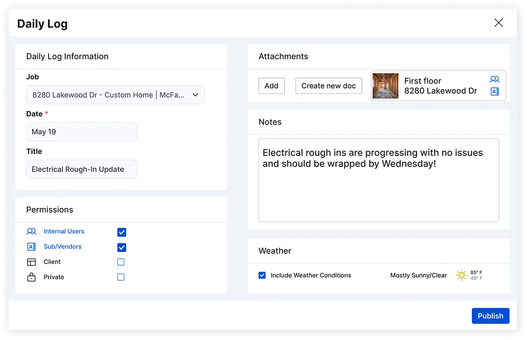Click the '85° F' high temperature
The height and width of the screenshot is (340, 527).
point(476,273)
